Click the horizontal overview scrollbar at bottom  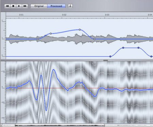(60, 125)
